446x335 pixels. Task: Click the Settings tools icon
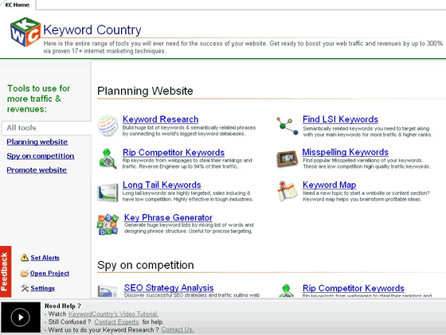pyautogui.click(x=25, y=288)
